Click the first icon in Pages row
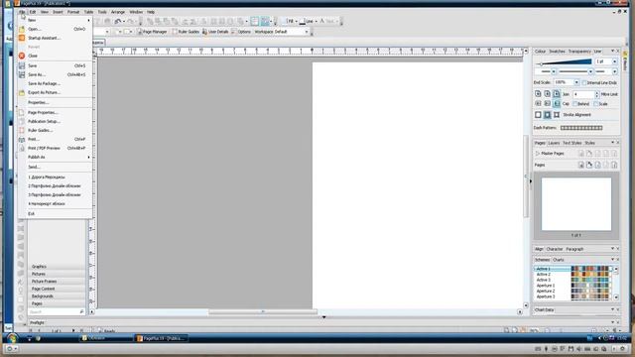This screenshot has width=635, height=357. pos(581,165)
